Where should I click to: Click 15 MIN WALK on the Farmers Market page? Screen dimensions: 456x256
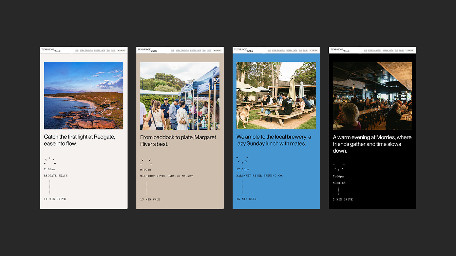150,199
